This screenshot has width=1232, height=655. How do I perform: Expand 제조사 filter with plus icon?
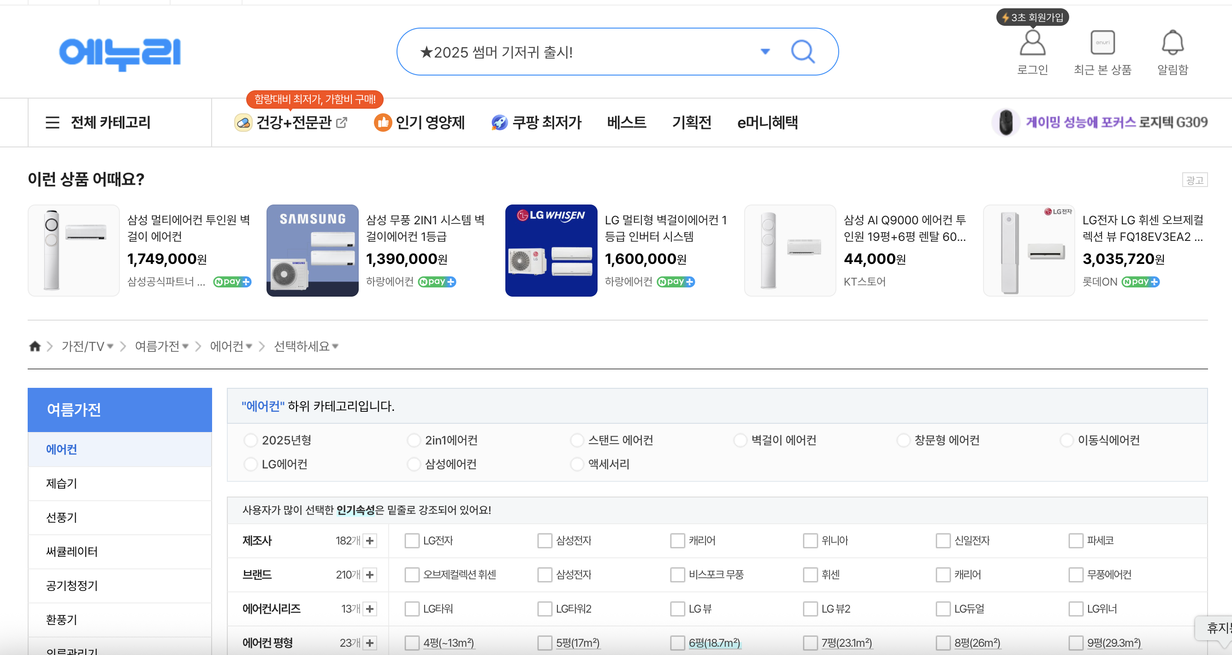pyautogui.click(x=370, y=541)
